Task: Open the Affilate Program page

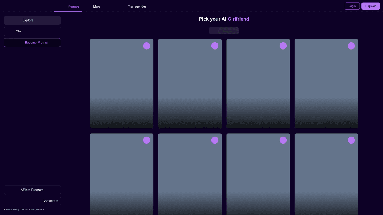Action: tap(32, 190)
